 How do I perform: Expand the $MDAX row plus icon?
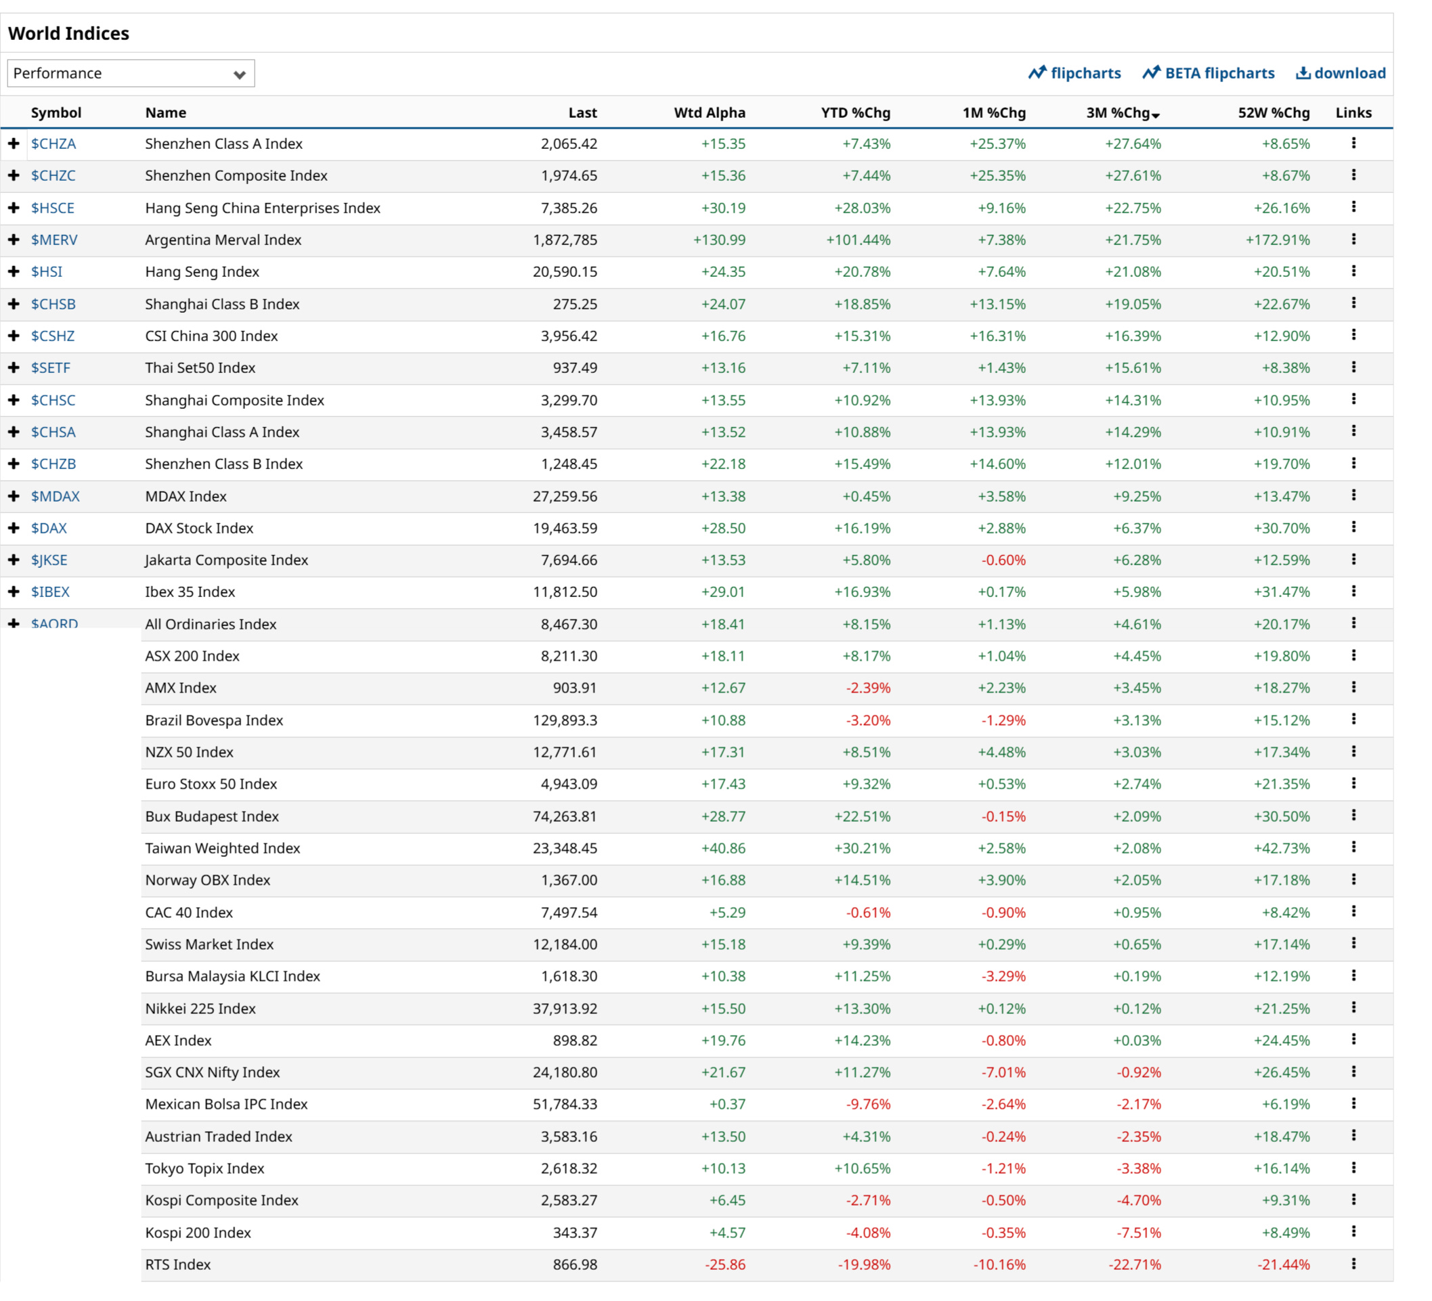pos(14,495)
